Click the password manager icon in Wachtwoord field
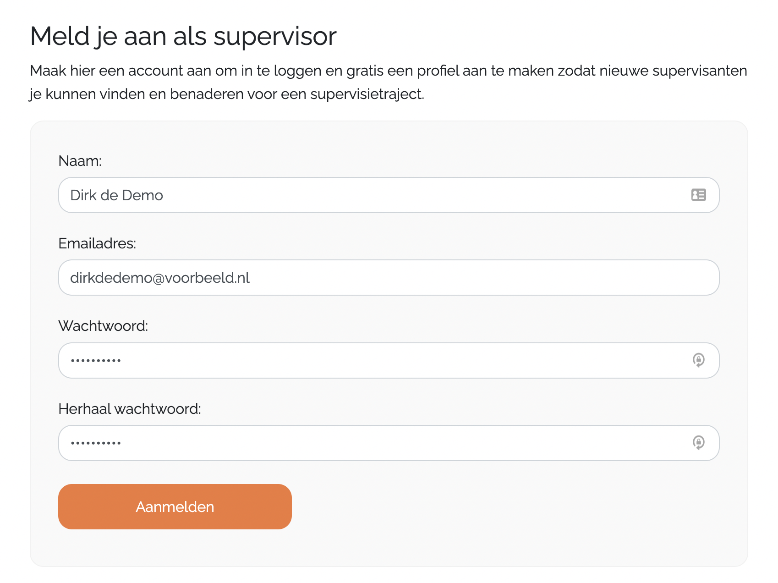 click(698, 360)
